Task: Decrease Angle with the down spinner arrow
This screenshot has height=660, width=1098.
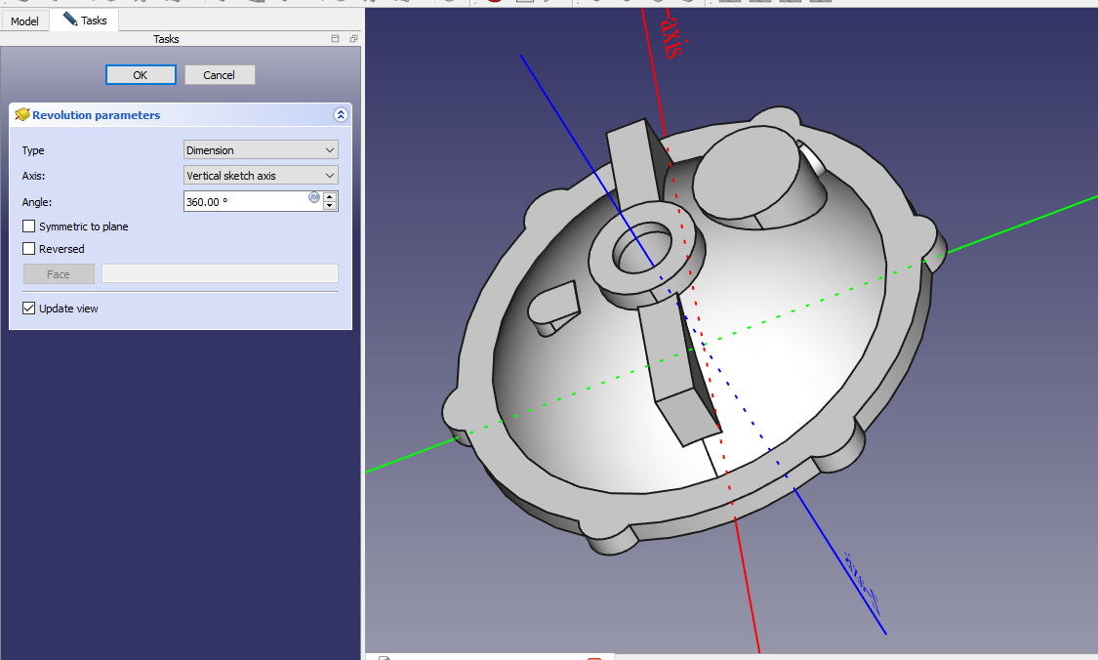Action: [x=330, y=206]
